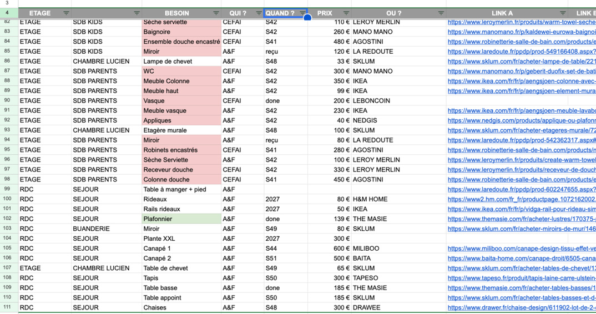Select the DRAWEE cell
This screenshot has width=596, height=314.
[x=399, y=307]
